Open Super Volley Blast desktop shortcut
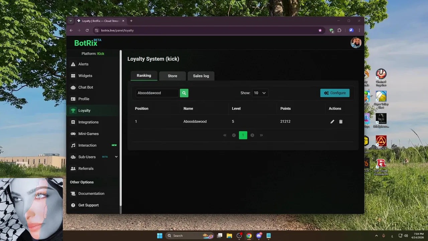The width and height of the screenshot is (428, 241). point(381,100)
